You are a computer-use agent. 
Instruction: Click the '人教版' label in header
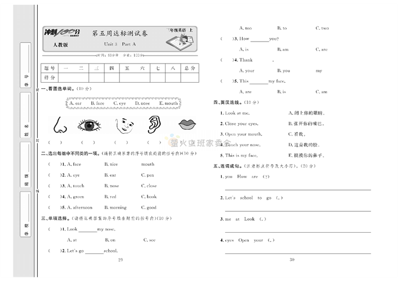coord(60,45)
